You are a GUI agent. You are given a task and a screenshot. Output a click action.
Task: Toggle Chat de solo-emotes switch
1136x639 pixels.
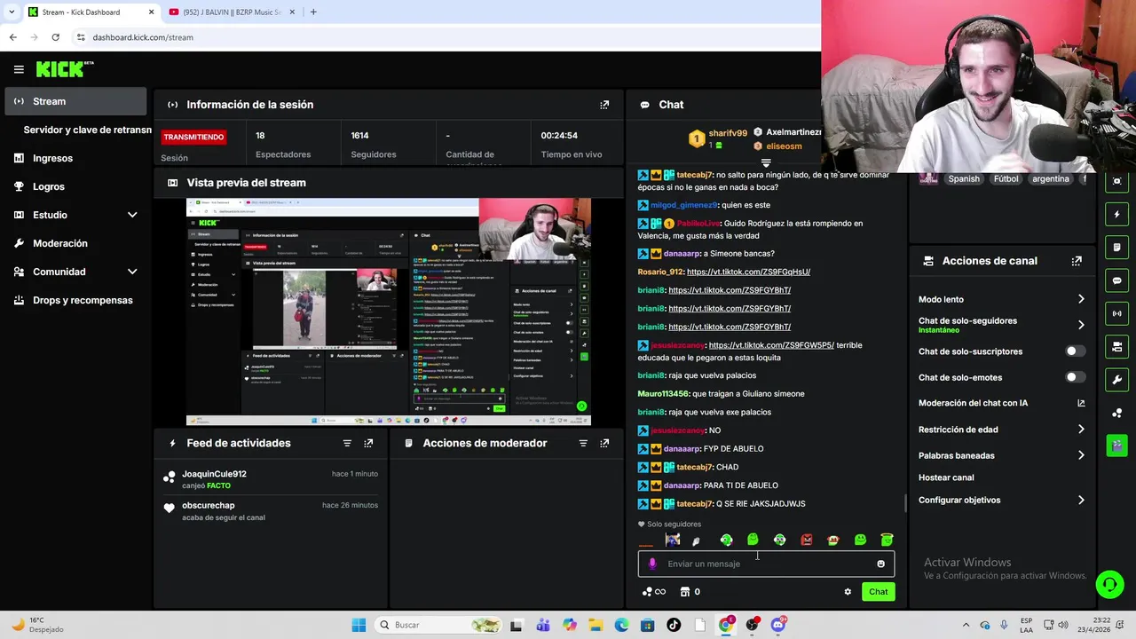pyautogui.click(x=1075, y=377)
